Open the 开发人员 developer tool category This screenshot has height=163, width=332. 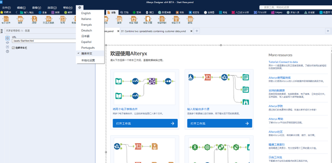point(294,12)
